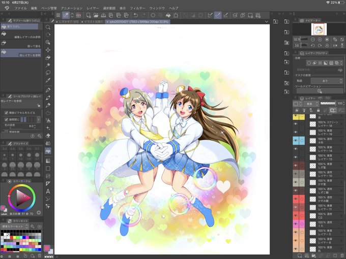Image resolution: width=346 pixels, height=259 pixels.
Task: Click the lock layer icon
Action: 318,110
